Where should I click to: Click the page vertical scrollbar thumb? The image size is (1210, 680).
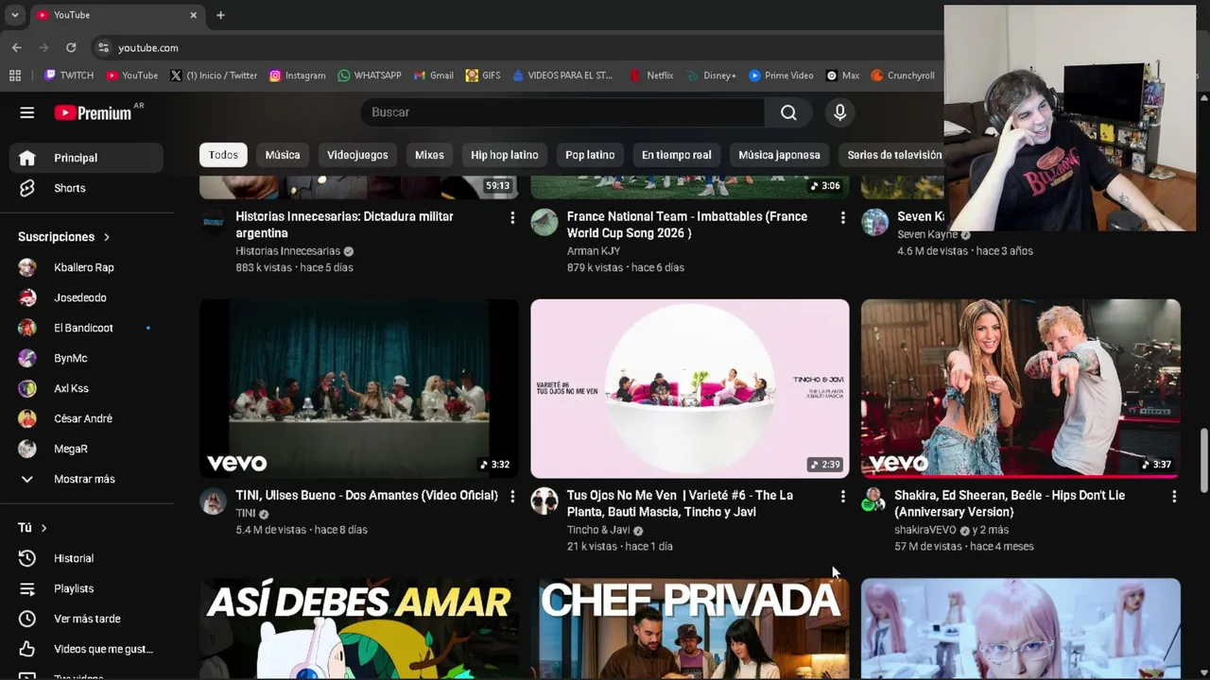pyautogui.click(x=1203, y=460)
